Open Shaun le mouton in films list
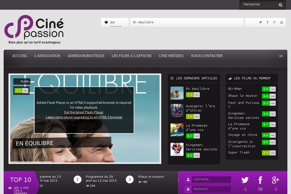 242,96
